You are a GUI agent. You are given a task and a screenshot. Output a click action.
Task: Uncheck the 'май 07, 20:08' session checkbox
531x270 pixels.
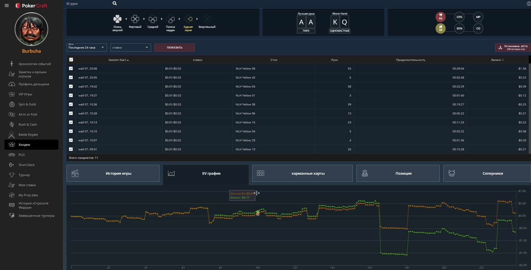pos(71,68)
